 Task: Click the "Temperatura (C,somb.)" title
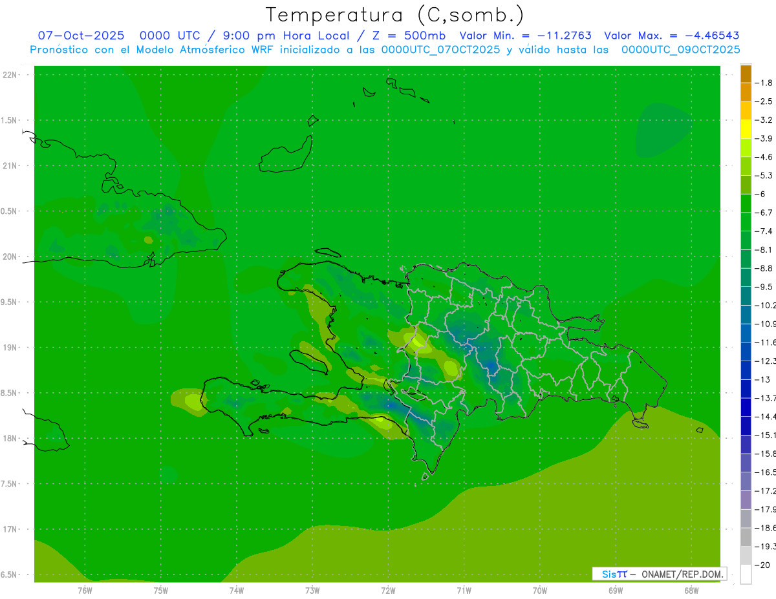pos(395,14)
